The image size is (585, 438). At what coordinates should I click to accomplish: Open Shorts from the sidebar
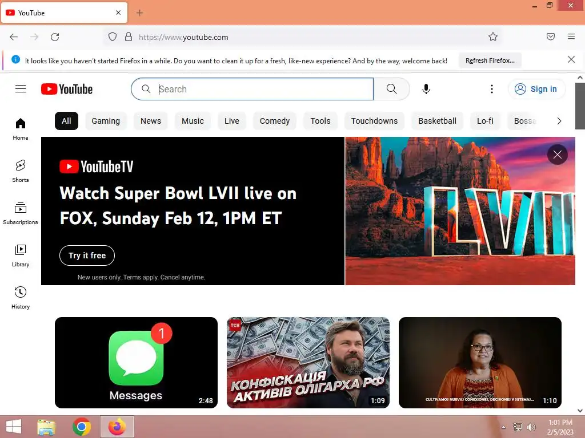pyautogui.click(x=21, y=171)
